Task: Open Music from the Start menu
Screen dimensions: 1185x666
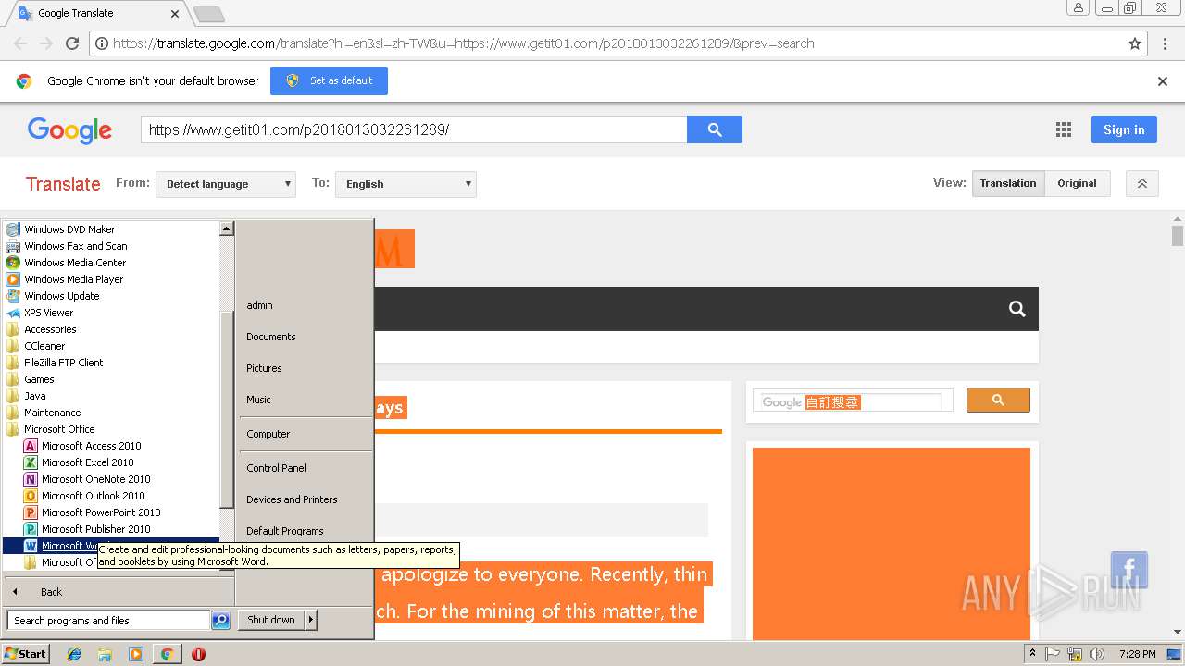Action: point(258,400)
